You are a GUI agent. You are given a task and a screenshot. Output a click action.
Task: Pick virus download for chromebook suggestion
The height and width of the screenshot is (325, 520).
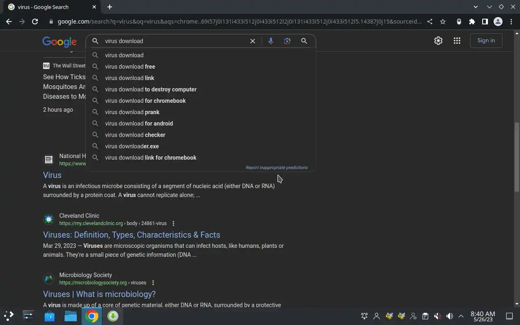(201, 101)
